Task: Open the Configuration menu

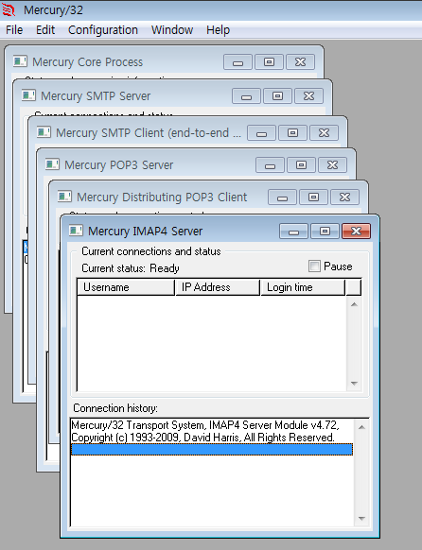Action: coord(103,30)
